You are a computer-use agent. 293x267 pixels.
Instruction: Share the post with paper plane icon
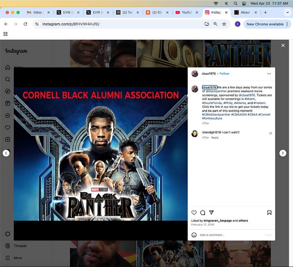[x=211, y=212]
